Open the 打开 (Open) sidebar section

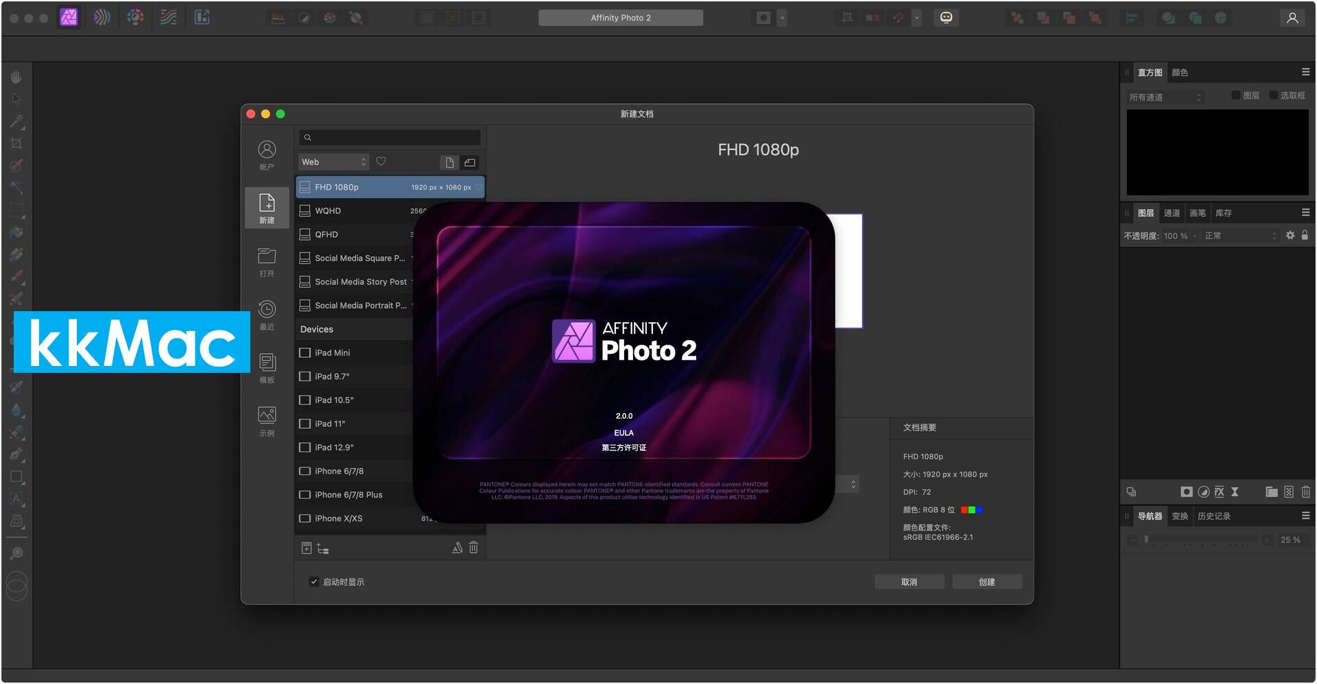[x=267, y=262]
